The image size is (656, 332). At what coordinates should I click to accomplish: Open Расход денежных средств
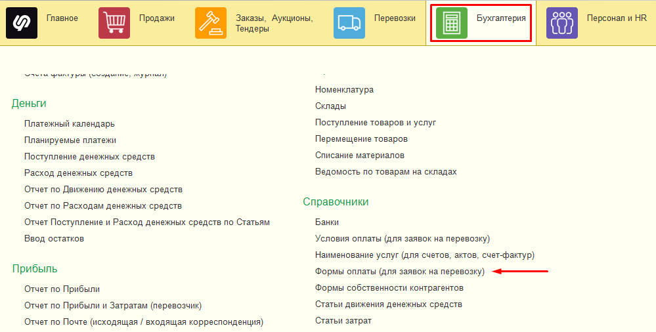78,173
